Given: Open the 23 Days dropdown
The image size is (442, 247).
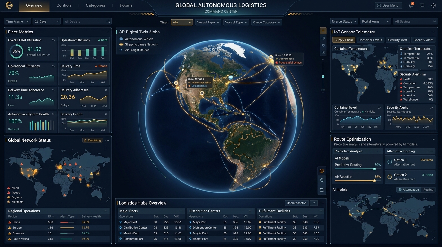Looking at the screenshot, I should tap(47, 21).
